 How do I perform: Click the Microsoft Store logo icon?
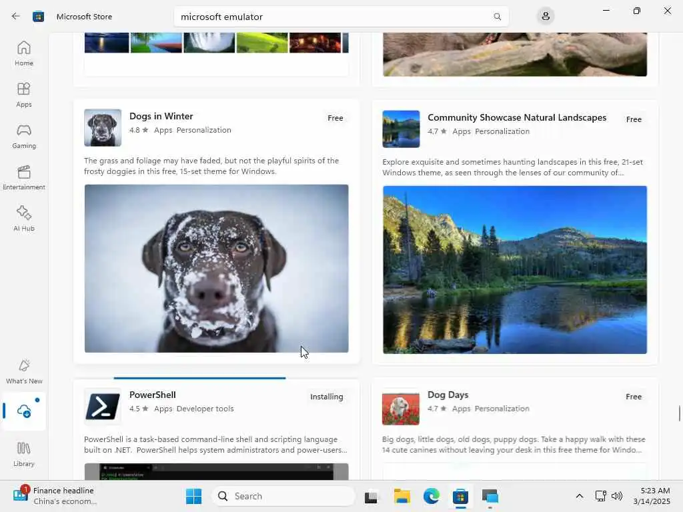(38, 17)
